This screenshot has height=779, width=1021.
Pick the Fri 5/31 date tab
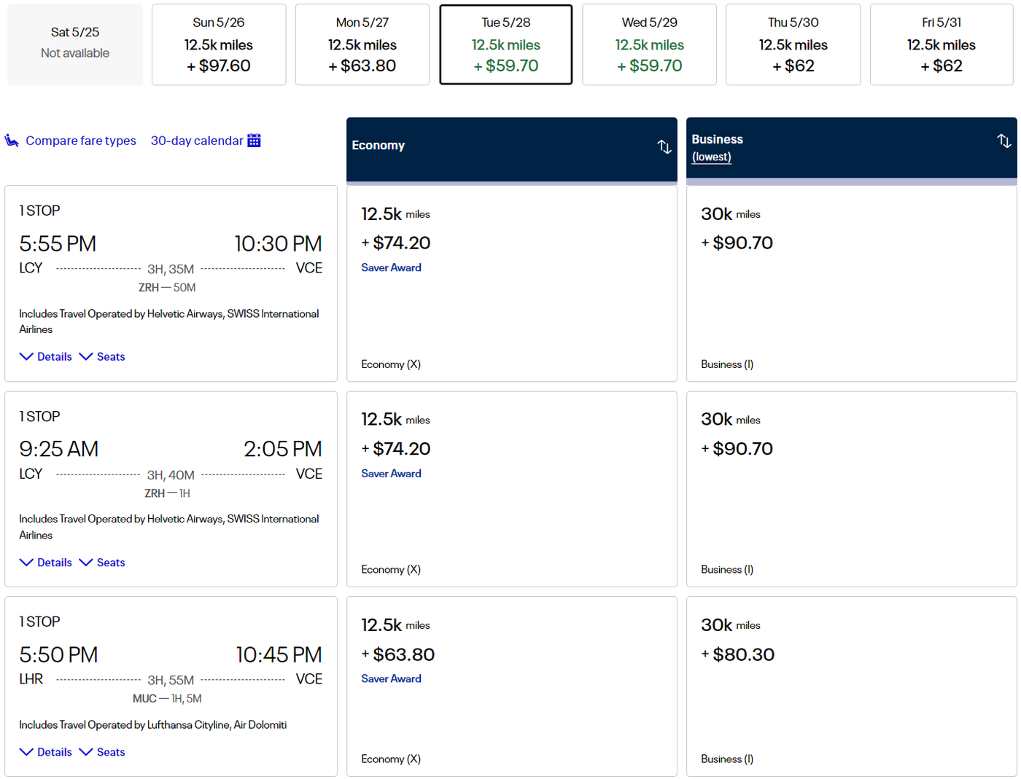941,44
